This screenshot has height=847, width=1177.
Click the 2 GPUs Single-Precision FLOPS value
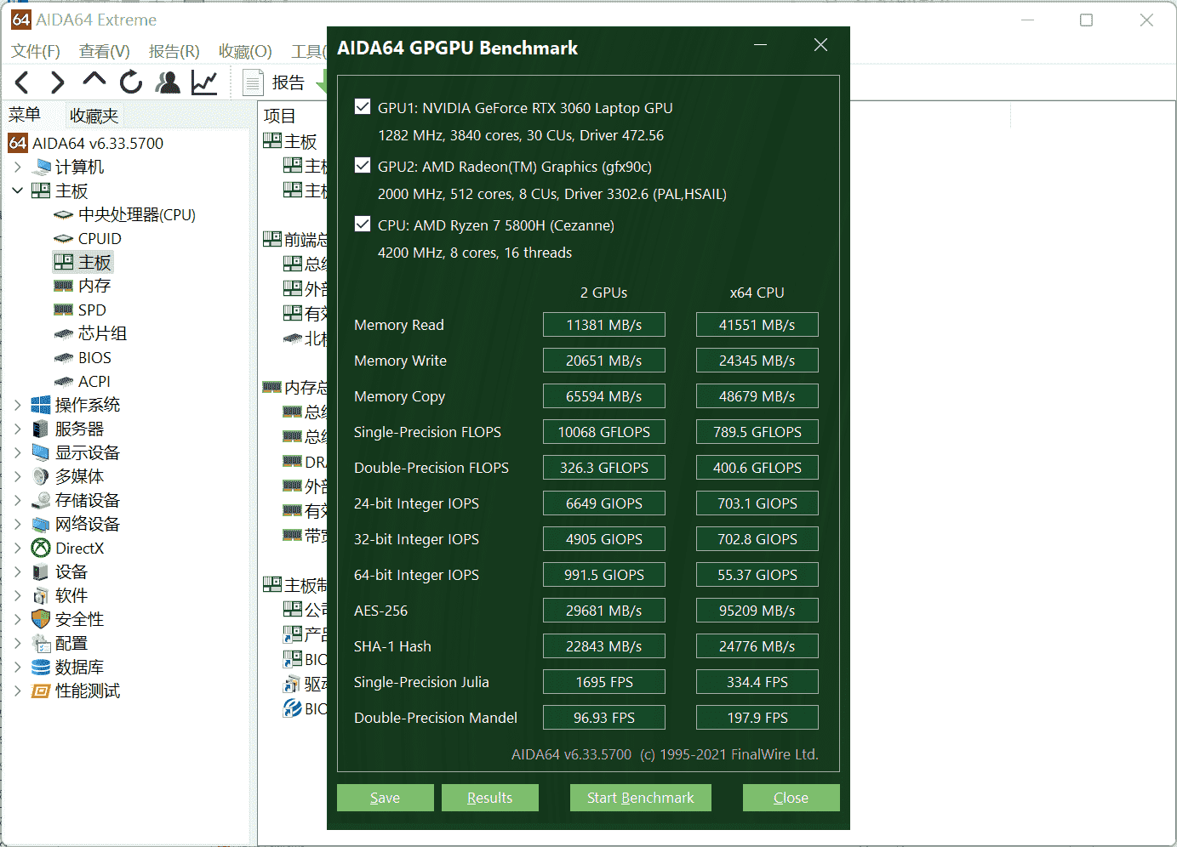pyautogui.click(x=604, y=432)
